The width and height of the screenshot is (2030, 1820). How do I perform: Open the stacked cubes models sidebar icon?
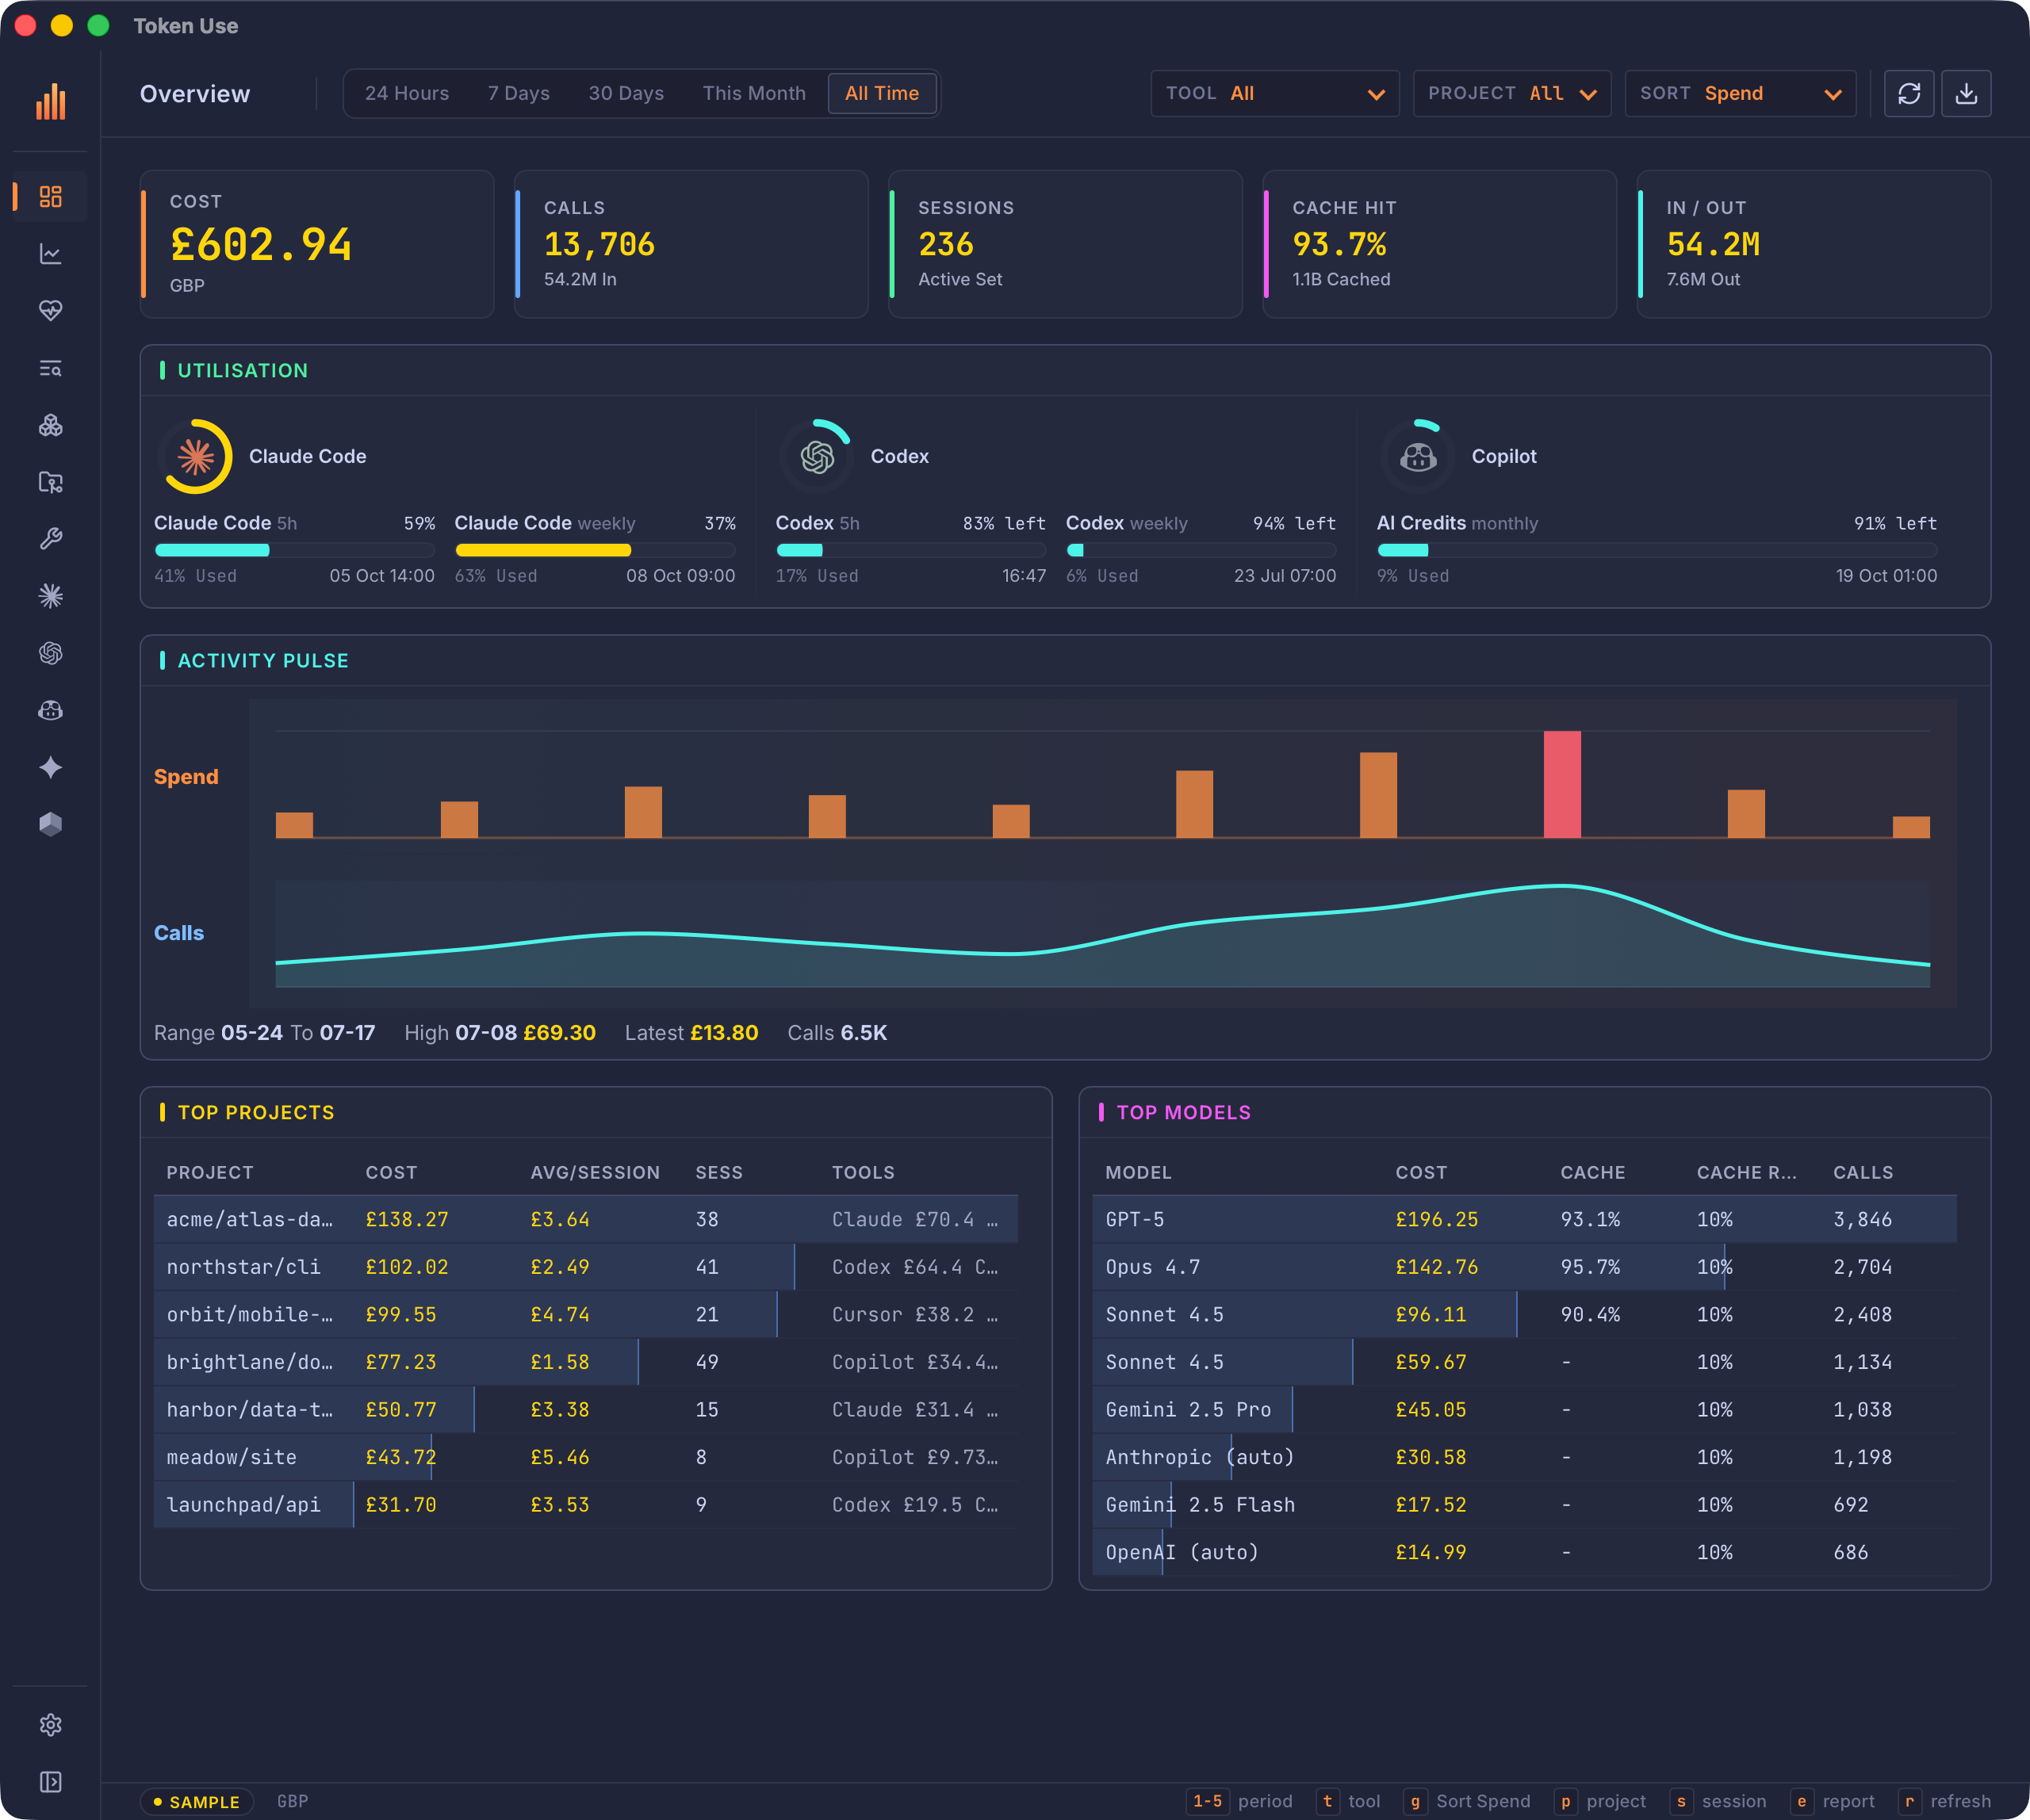click(50, 425)
